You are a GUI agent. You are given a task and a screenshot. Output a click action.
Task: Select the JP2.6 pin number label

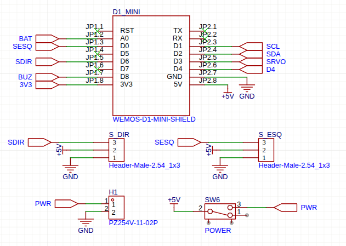[x=208, y=65]
